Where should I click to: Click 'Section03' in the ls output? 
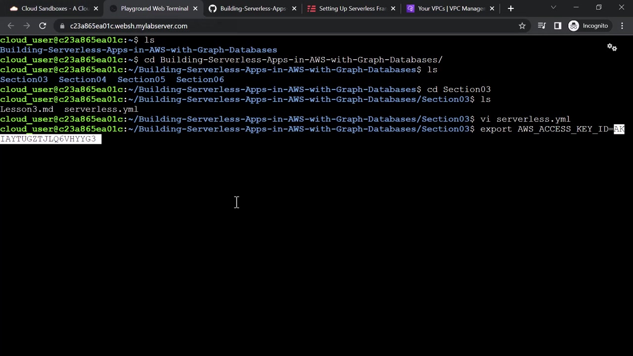point(24,80)
